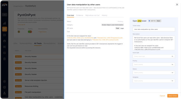This screenshot has width=181, height=99.
Task: Click the Save ticket button
Action: [x=172, y=96]
